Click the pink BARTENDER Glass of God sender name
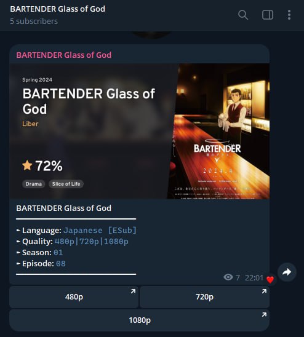Viewport: 304px width, 337px height. [64, 55]
